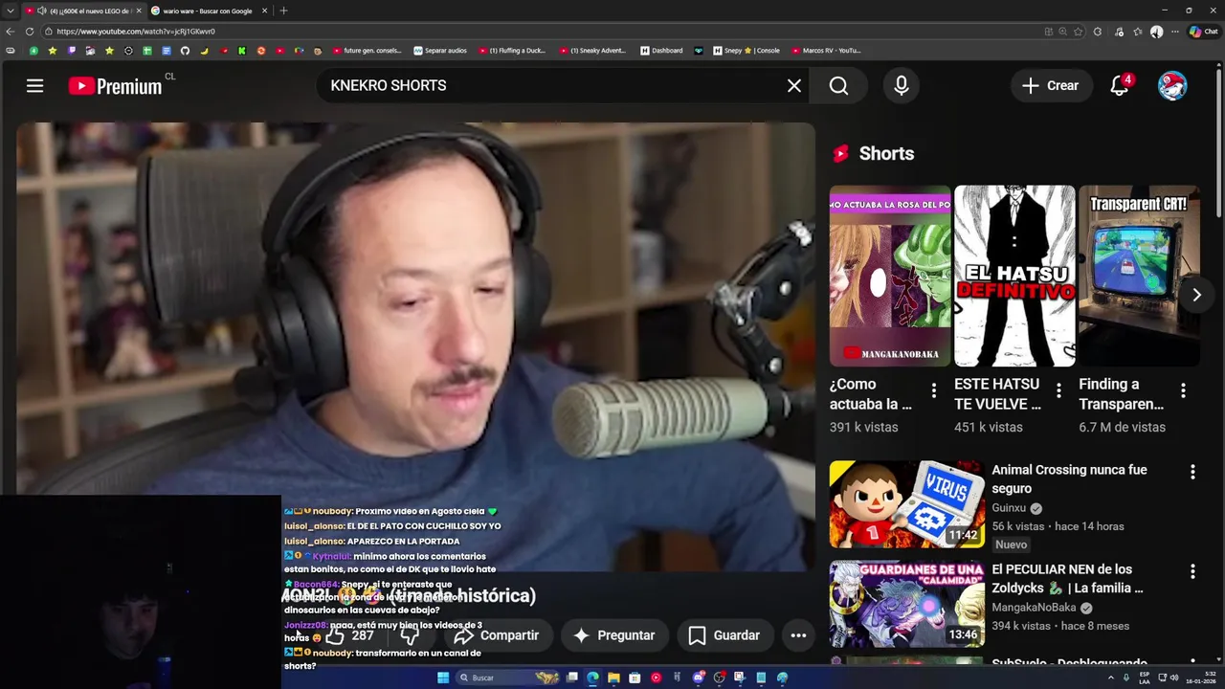Open Microsoft Edge from taskbar

pos(593,678)
